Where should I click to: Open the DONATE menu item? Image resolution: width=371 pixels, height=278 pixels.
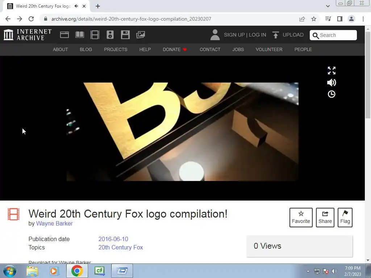[x=175, y=49]
